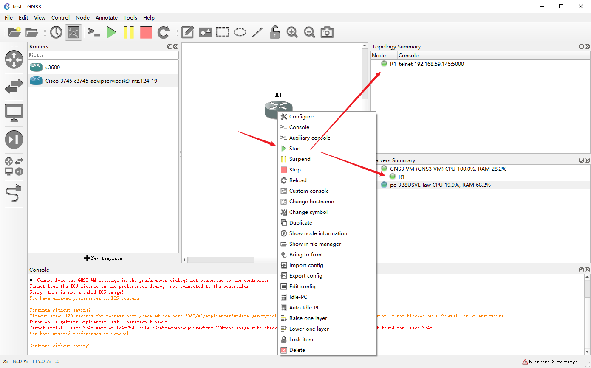
Task: Open the File menu
Action: (8, 18)
